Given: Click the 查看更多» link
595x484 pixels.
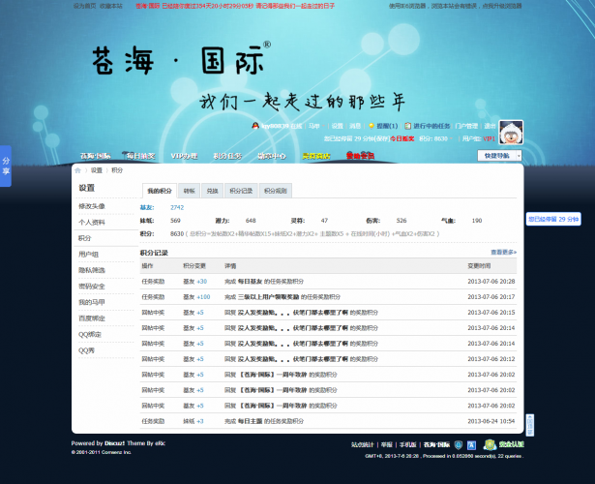Looking at the screenshot, I should coord(503,252).
